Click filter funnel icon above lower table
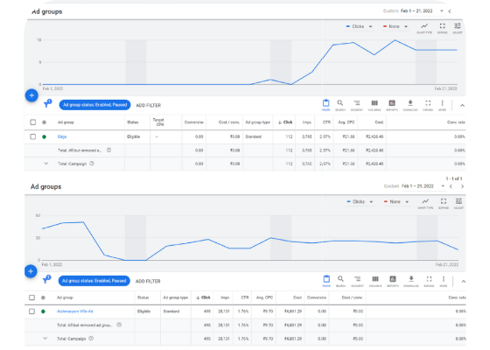The width and height of the screenshot is (490, 350). coord(46,279)
